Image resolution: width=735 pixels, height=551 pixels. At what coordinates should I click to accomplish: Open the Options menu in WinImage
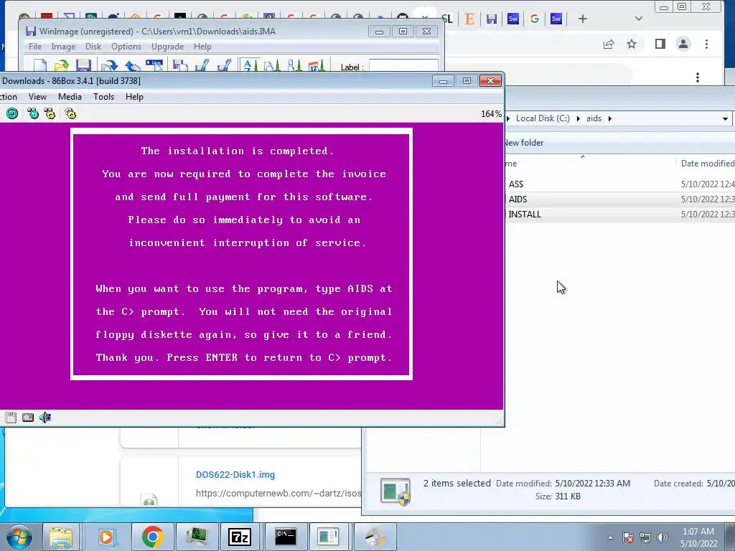(x=126, y=47)
